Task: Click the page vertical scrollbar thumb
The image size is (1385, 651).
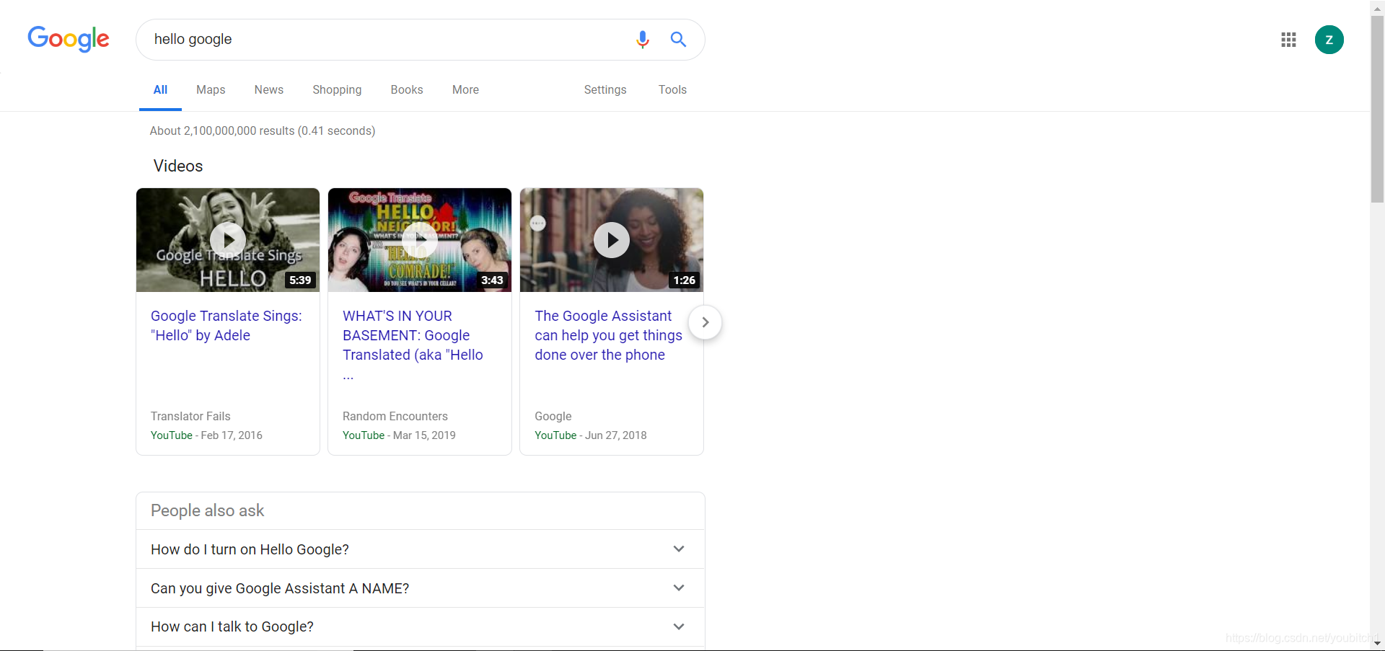Action: (1377, 108)
